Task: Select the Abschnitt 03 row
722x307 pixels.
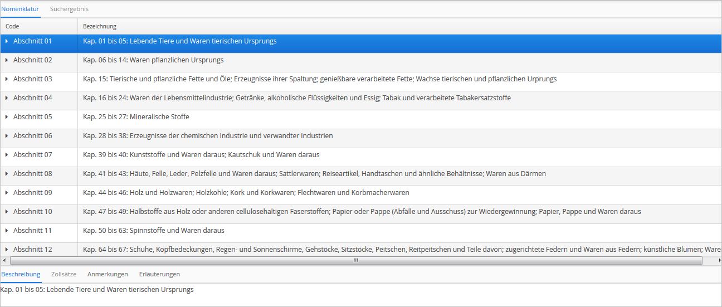Action: [361, 79]
